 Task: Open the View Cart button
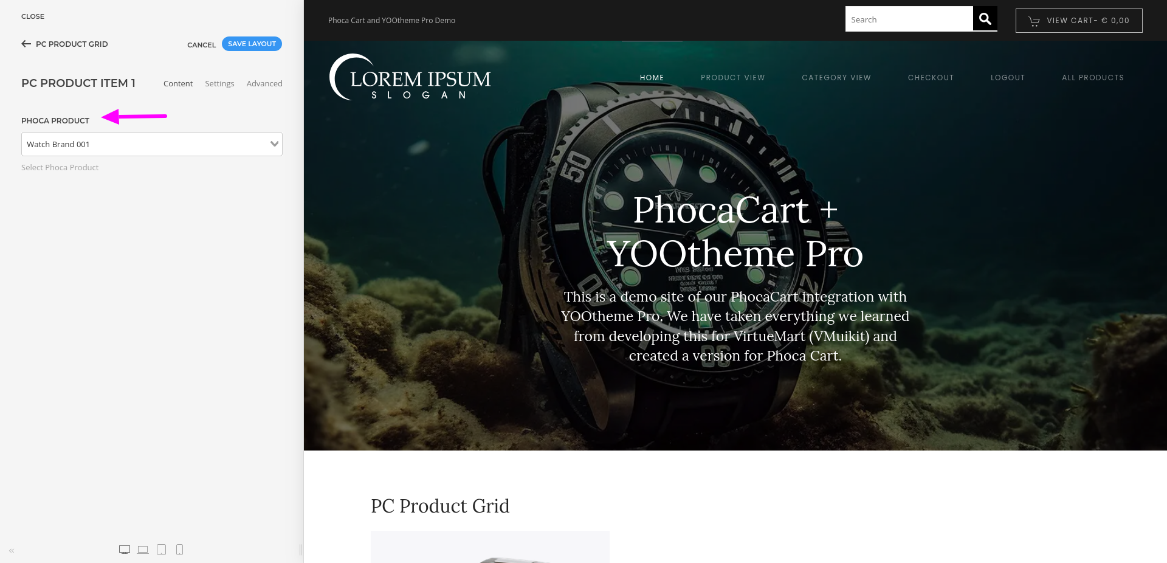[1079, 21]
